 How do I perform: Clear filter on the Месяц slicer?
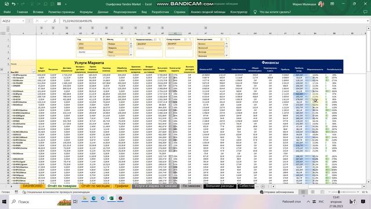coord(130,39)
